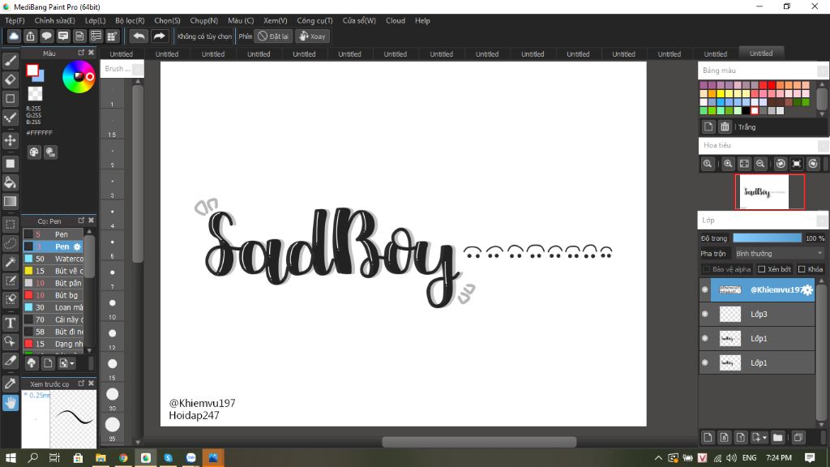830x467 pixels.
Task: Select the rectangular Select tool (dashed square)
Action: (x=10, y=225)
